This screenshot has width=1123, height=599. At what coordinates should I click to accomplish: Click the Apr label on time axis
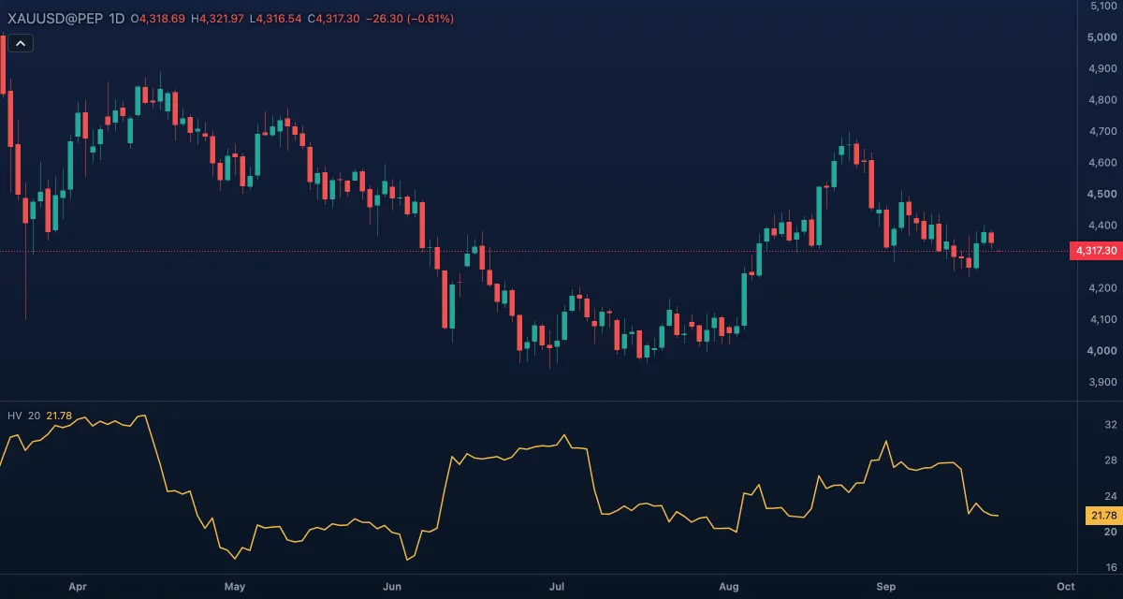coord(78,587)
